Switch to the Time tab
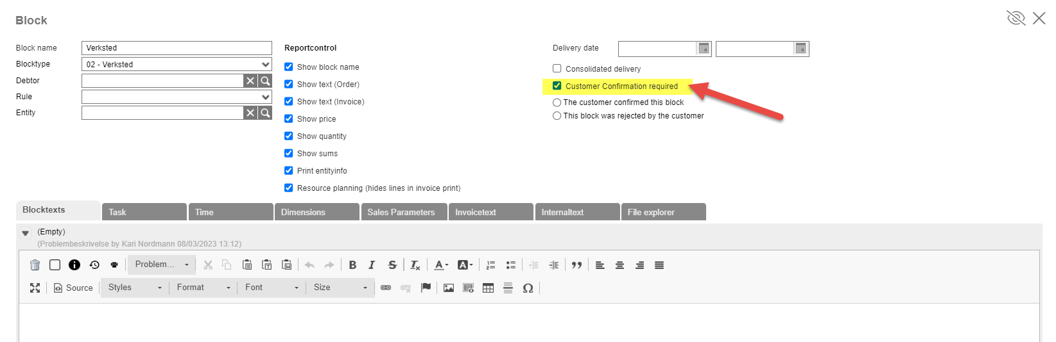Image resolution: width=1056 pixels, height=342 pixels. 231,212
